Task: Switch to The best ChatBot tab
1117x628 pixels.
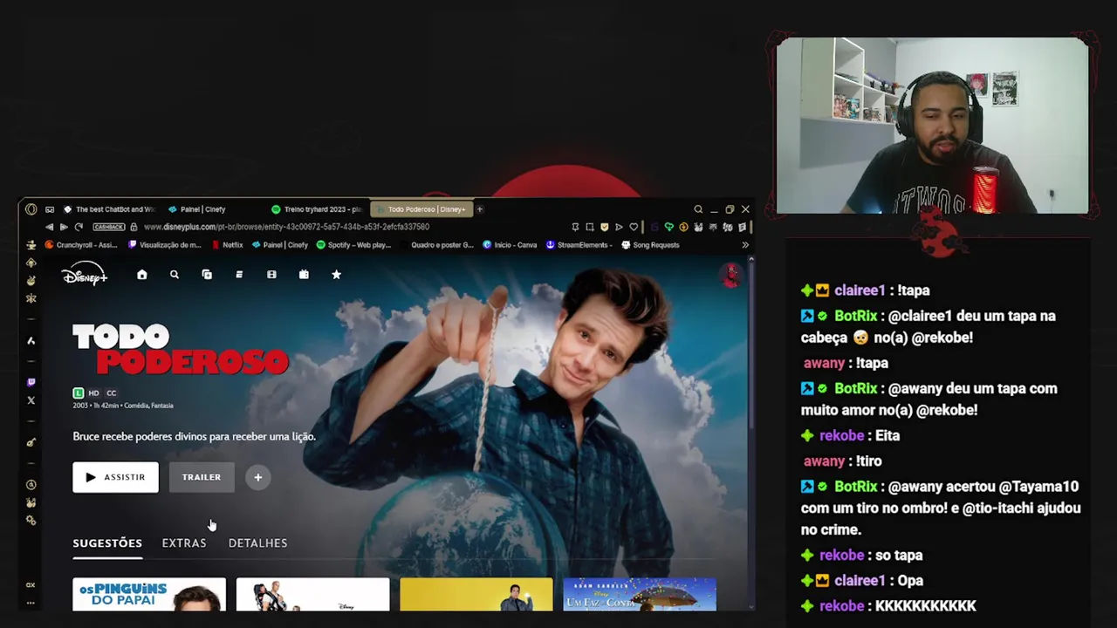Action: pyautogui.click(x=111, y=209)
